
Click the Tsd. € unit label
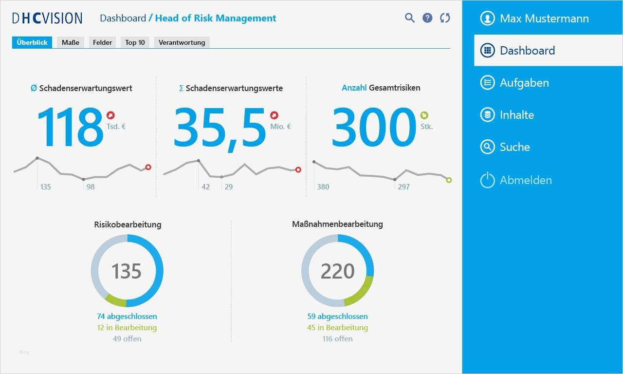[x=116, y=127]
